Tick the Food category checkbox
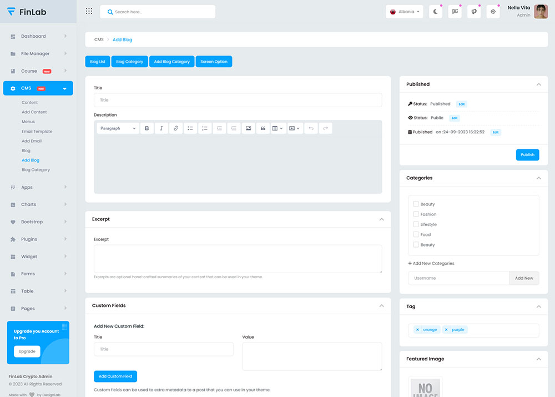The height and width of the screenshot is (397, 555). (x=416, y=234)
